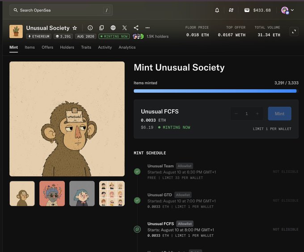Open the profile avatar menu
The image size is (304, 252).
pyautogui.click(x=285, y=10)
